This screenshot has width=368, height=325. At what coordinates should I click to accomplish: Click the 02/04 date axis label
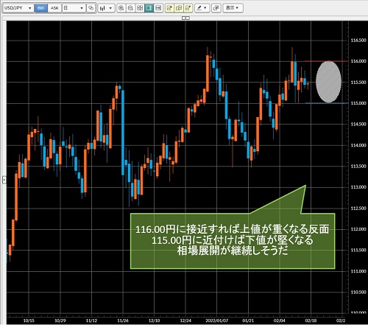pos(280,321)
